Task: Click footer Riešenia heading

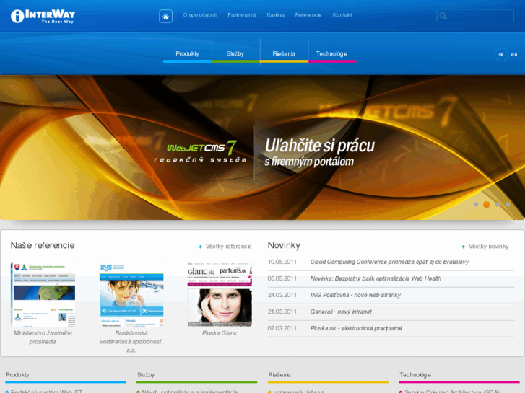Action: click(x=279, y=375)
